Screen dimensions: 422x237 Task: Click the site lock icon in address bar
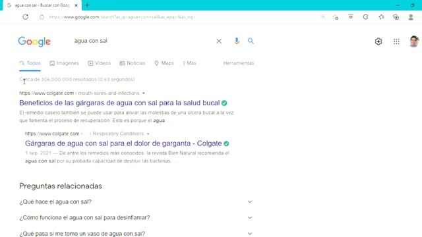[42, 17]
